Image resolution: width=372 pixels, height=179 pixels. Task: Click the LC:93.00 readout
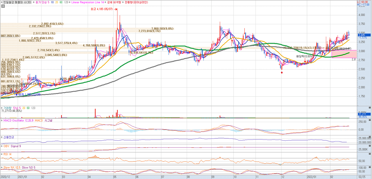point(362,2)
